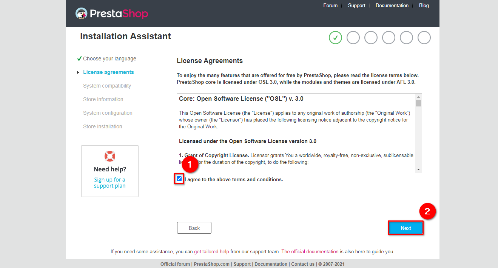Click Licensed under the Open Software License text
The width and height of the screenshot is (498, 268).
point(248,141)
